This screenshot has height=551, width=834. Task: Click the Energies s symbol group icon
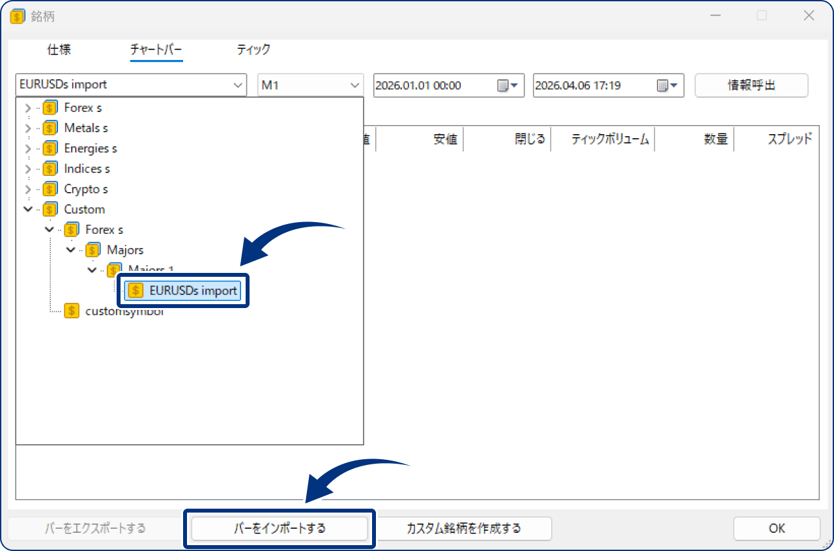50,148
